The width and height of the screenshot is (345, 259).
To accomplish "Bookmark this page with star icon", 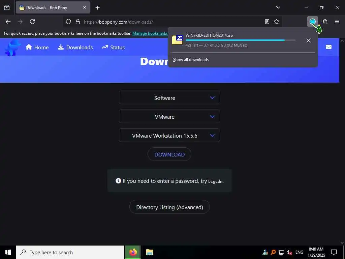I will [x=277, y=22].
